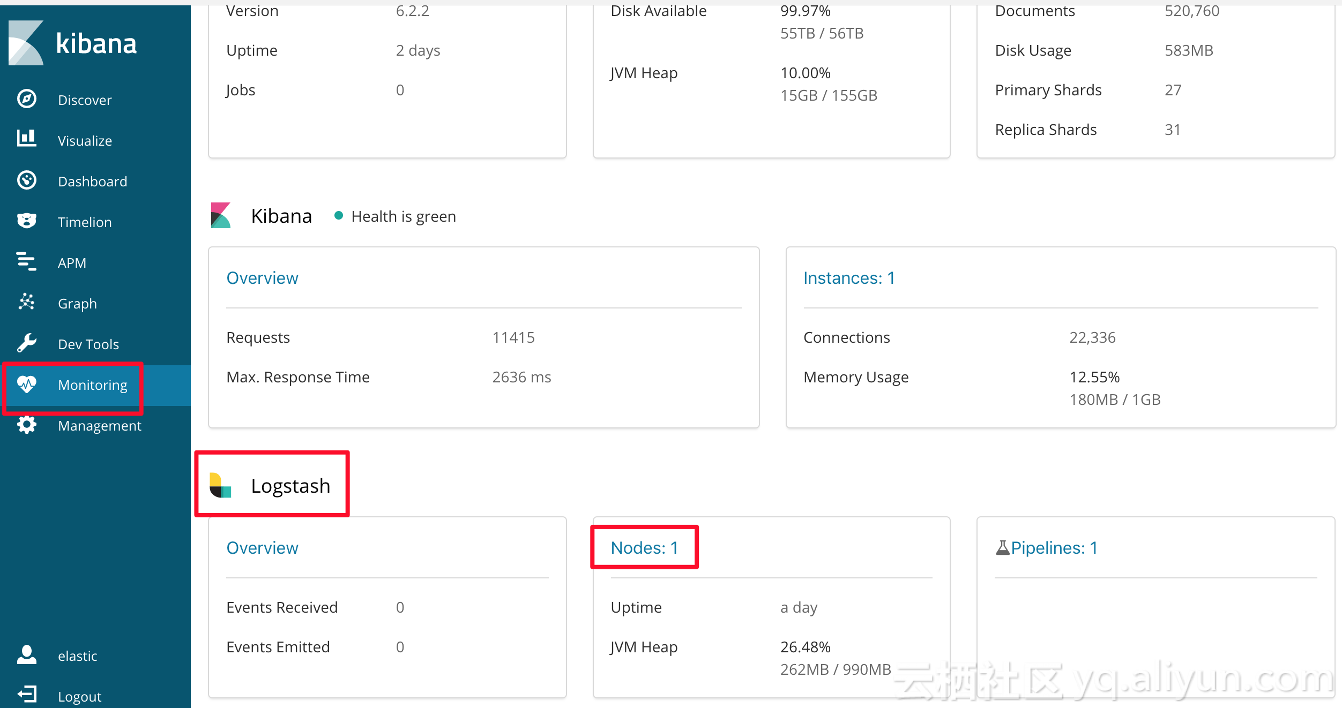Open Discover via compass icon

click(x=27, y=99)
